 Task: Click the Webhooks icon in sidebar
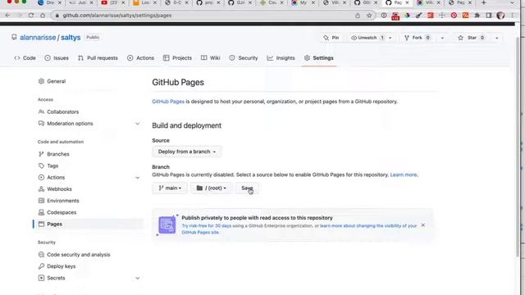tap(41, 189)
